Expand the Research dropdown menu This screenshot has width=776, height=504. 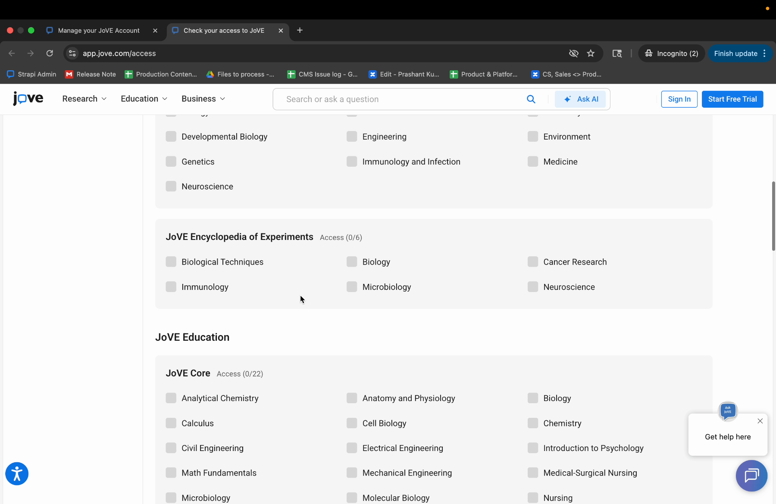tap(84, 99)
